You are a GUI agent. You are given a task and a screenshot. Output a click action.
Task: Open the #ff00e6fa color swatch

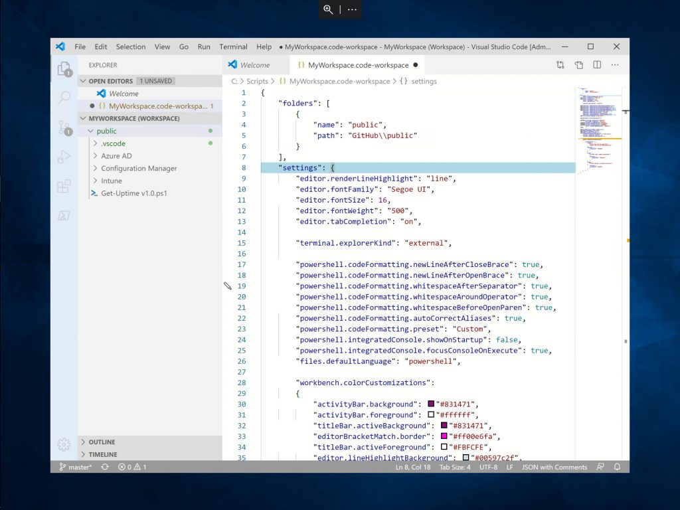[x=444, y=436]
